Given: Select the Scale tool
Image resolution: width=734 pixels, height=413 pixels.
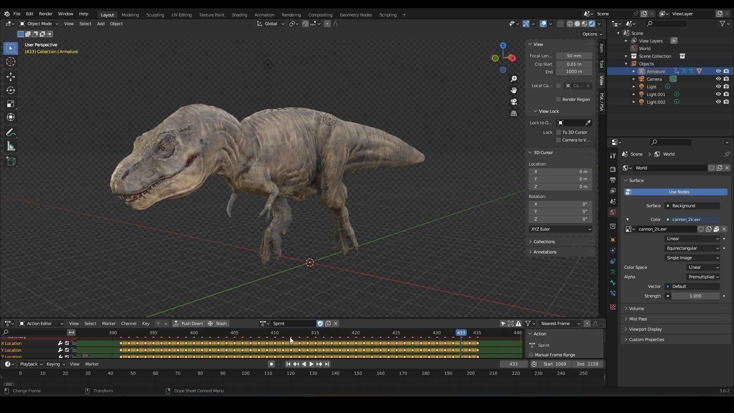Looking at the screenshot, I should (x=11, y=104).
